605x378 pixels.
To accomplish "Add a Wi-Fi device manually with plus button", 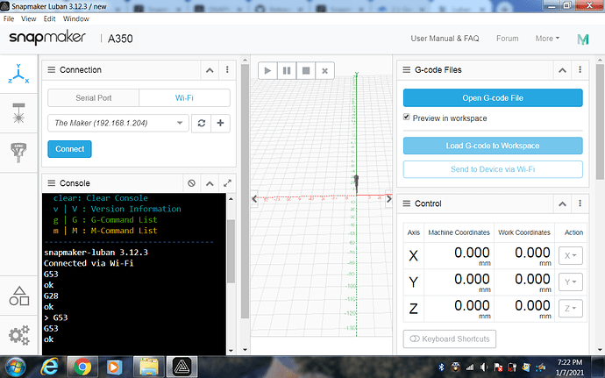I will tap(220, 123).
